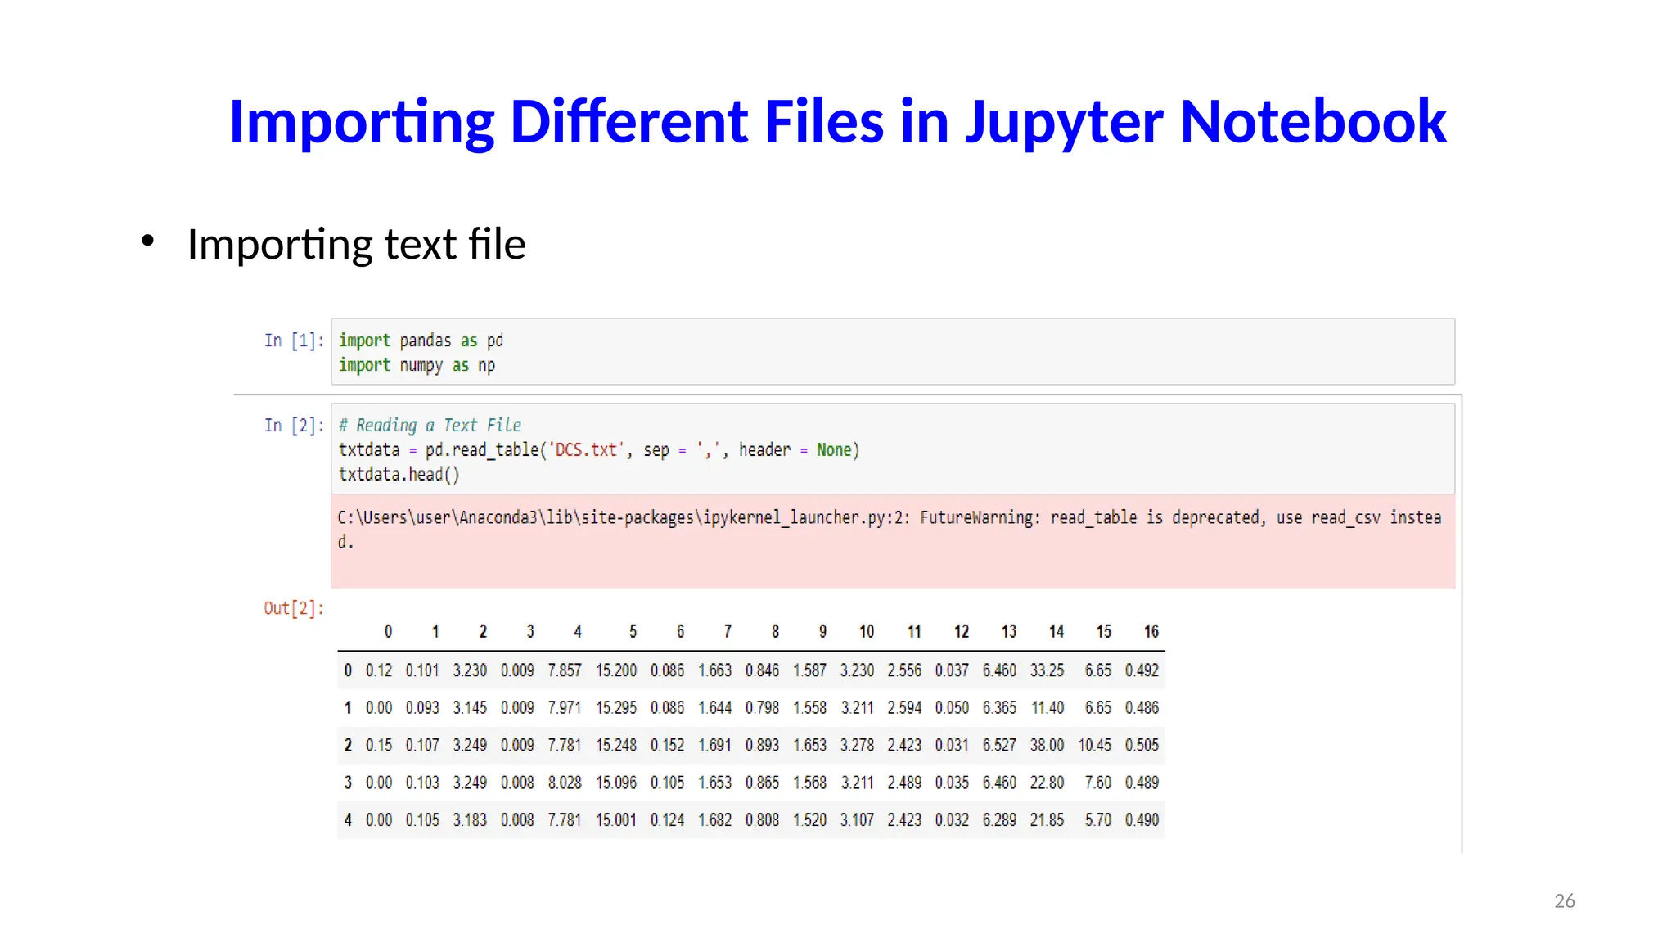Screen dimensions: 1676x943
Task: Click column header '0' in the table
Action: coord(388,632)
